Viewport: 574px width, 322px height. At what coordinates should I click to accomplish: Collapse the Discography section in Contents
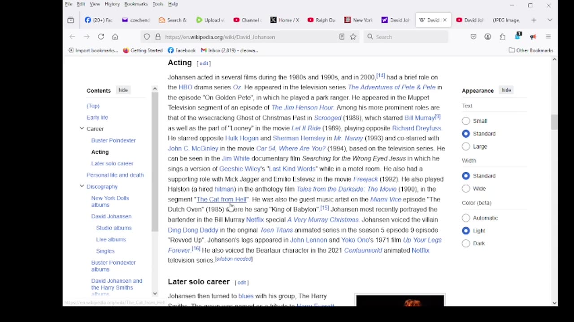coord(82,186)
